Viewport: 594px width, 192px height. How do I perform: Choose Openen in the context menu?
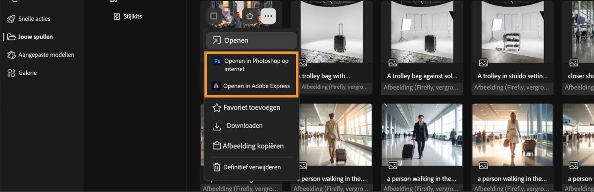click(x=251, y=41)
